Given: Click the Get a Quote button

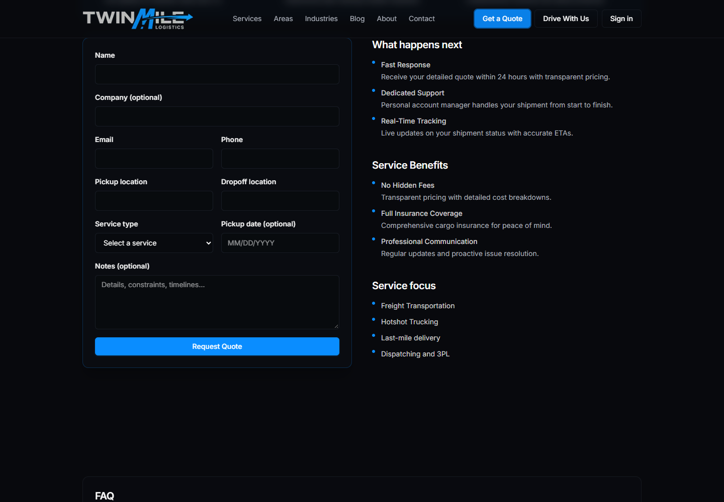Looking at the screenshot, I should point(502,19).
